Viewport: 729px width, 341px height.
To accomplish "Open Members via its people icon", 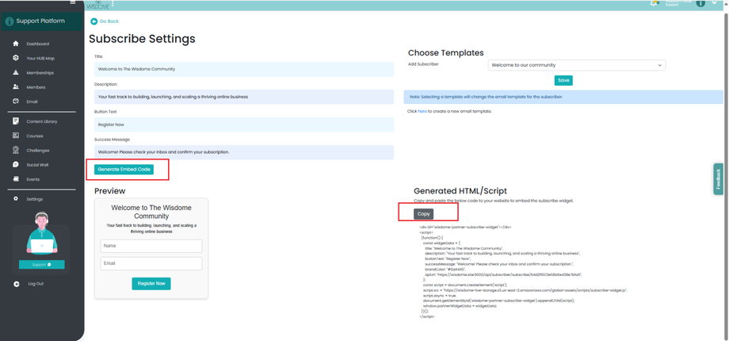I will (16, 87).
